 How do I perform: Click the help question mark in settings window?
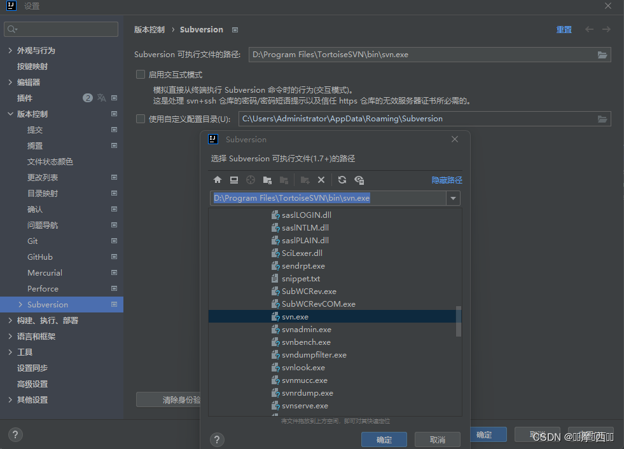click(15, 434)
